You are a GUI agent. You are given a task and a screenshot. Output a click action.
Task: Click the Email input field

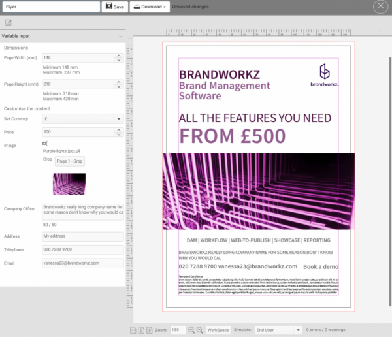click(x=83, y=263)
